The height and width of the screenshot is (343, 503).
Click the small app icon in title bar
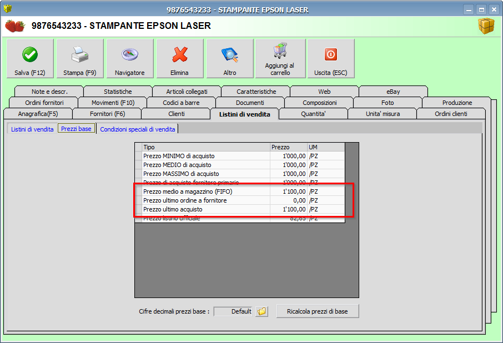point(8,9)
